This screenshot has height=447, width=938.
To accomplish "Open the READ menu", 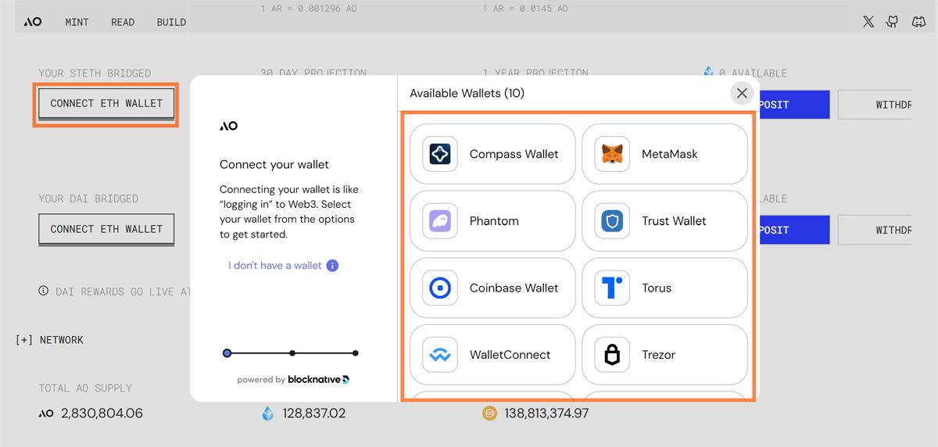I will pos(123,22).
